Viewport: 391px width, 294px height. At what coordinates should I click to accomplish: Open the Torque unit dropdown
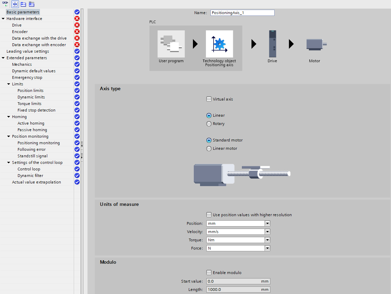[267, 240]
